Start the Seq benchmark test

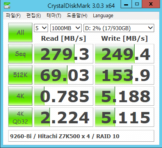coord(20,54)
